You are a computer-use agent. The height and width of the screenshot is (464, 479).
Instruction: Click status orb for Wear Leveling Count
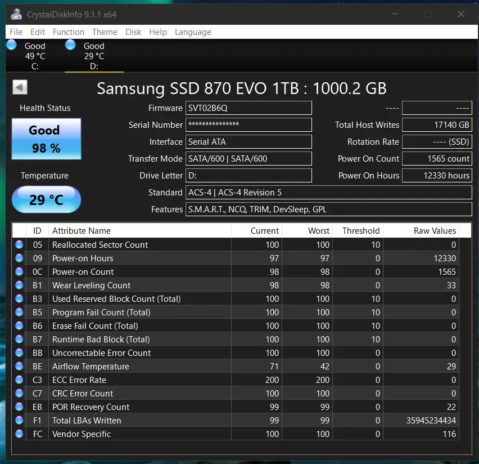pos(19,285)
